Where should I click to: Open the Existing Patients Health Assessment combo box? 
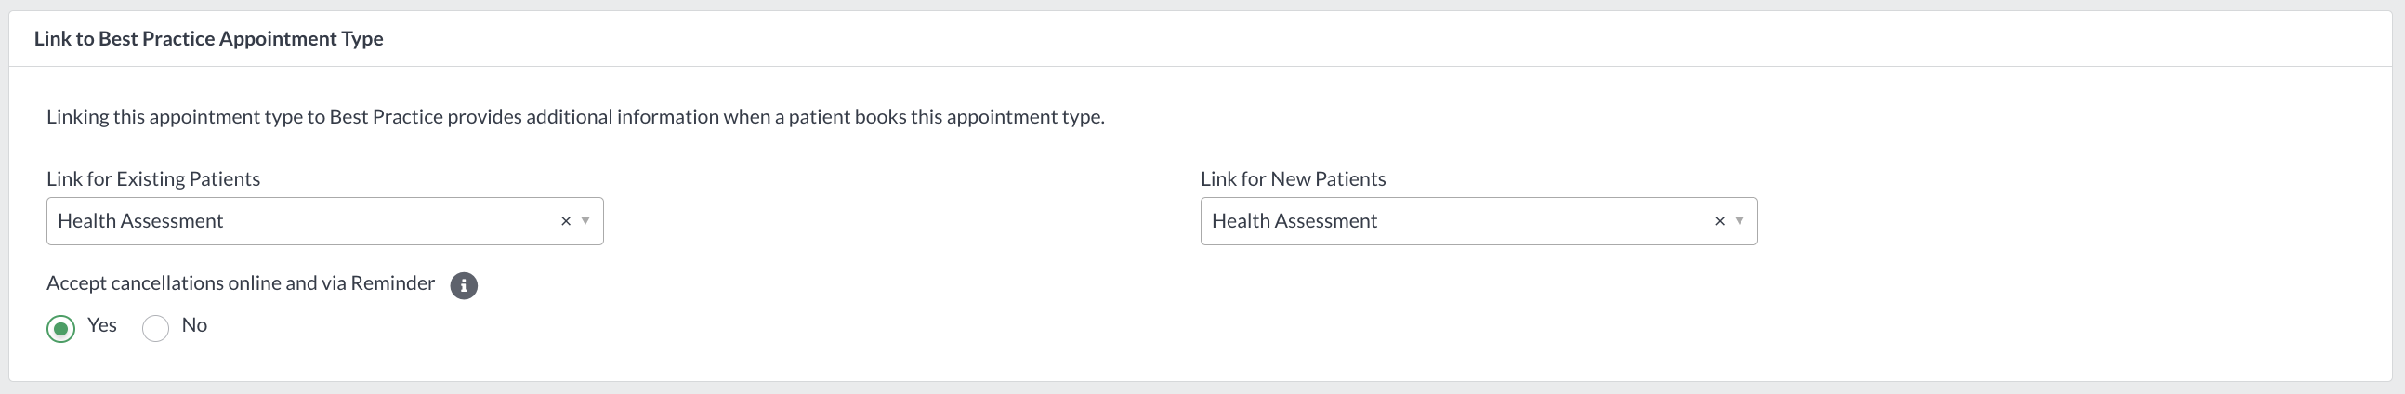(x=325, y=221)
